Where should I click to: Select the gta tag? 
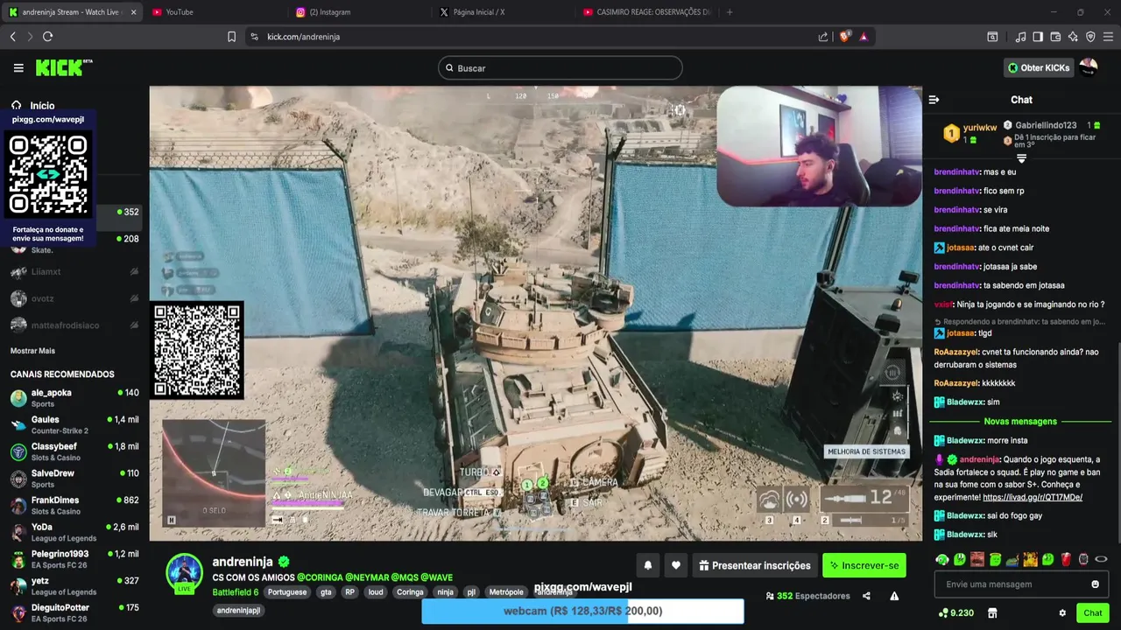pos(326,592)
